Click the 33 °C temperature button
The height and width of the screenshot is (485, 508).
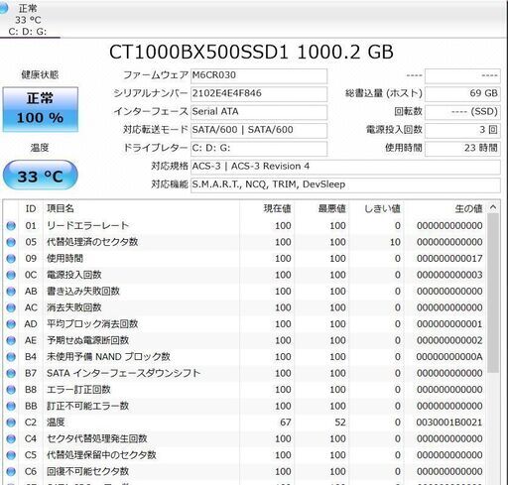[41, 176]
